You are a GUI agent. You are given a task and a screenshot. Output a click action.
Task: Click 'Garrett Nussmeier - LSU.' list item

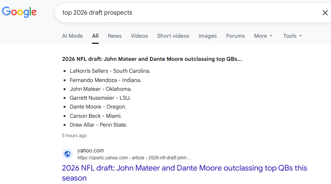(x=100, y=98)
